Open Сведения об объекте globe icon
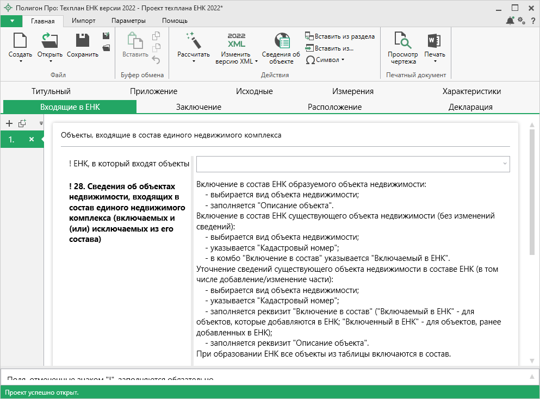540x399 pixels. [x=281, y=41]
